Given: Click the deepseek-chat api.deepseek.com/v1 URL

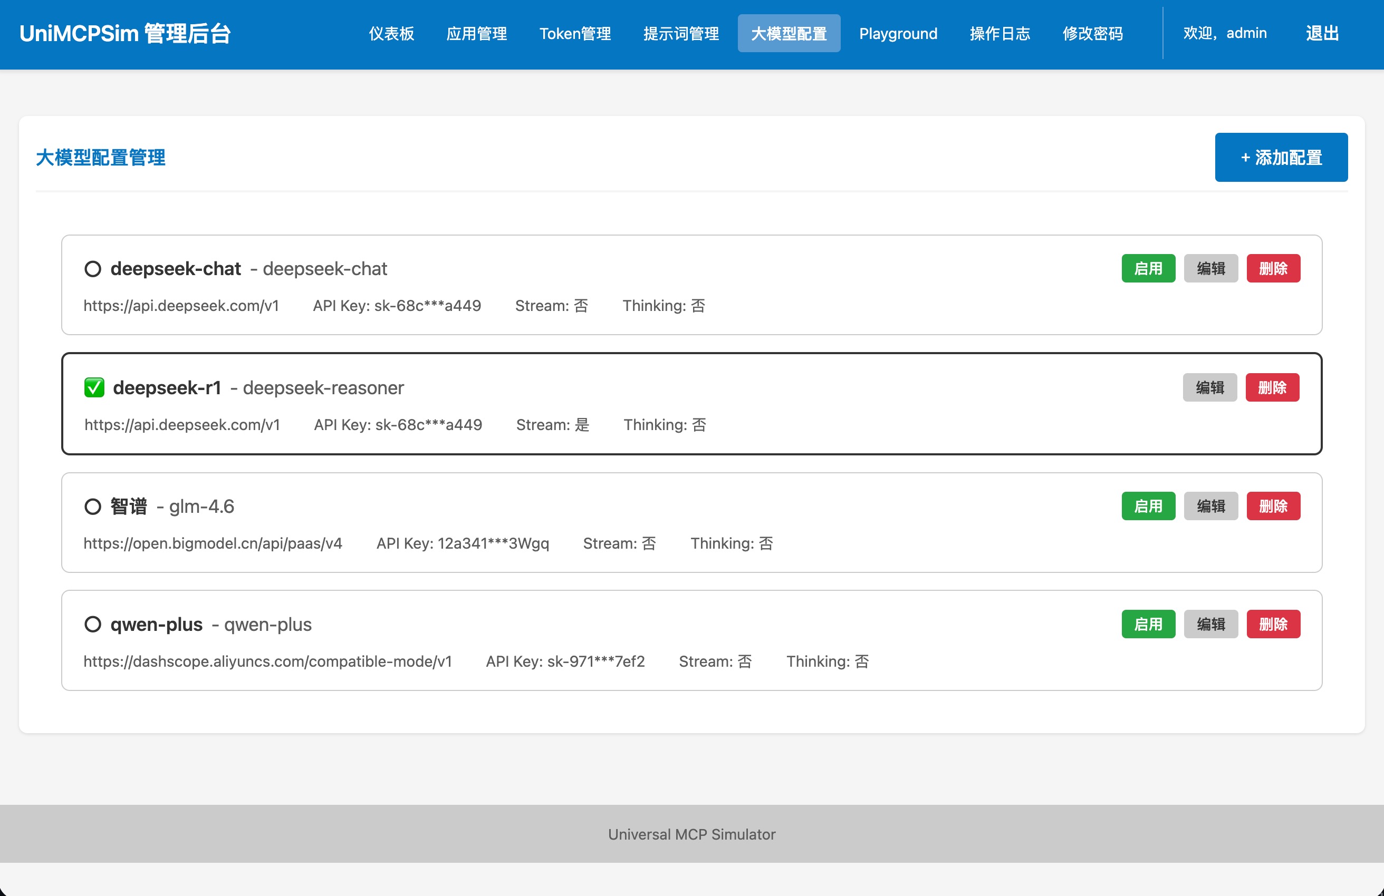Looking at the screenshot, I should (181, 306).
